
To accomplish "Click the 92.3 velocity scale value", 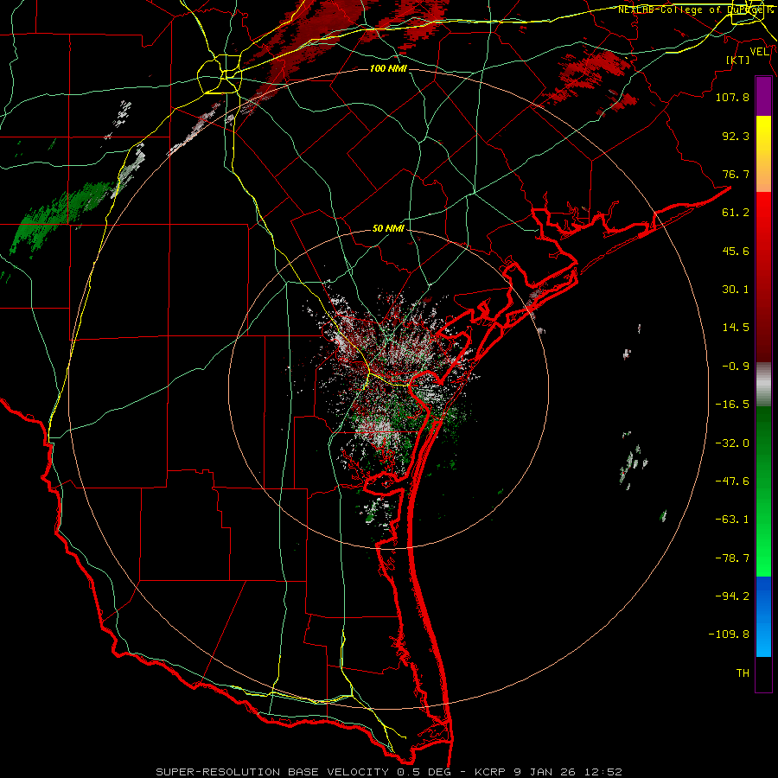I will (736, 136).
